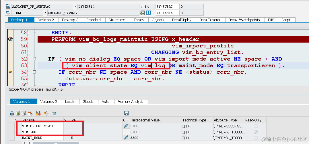Viewport: 309px width, 144px height.
Task: Toggle the Read-Only checkbox in the VIM_LOG row
Action: tap(256, 132)
